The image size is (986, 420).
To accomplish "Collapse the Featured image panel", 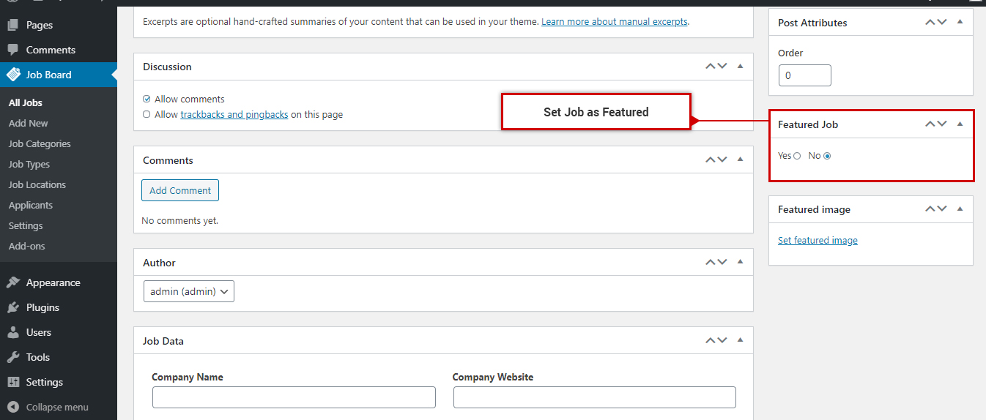I will [960, 209].
